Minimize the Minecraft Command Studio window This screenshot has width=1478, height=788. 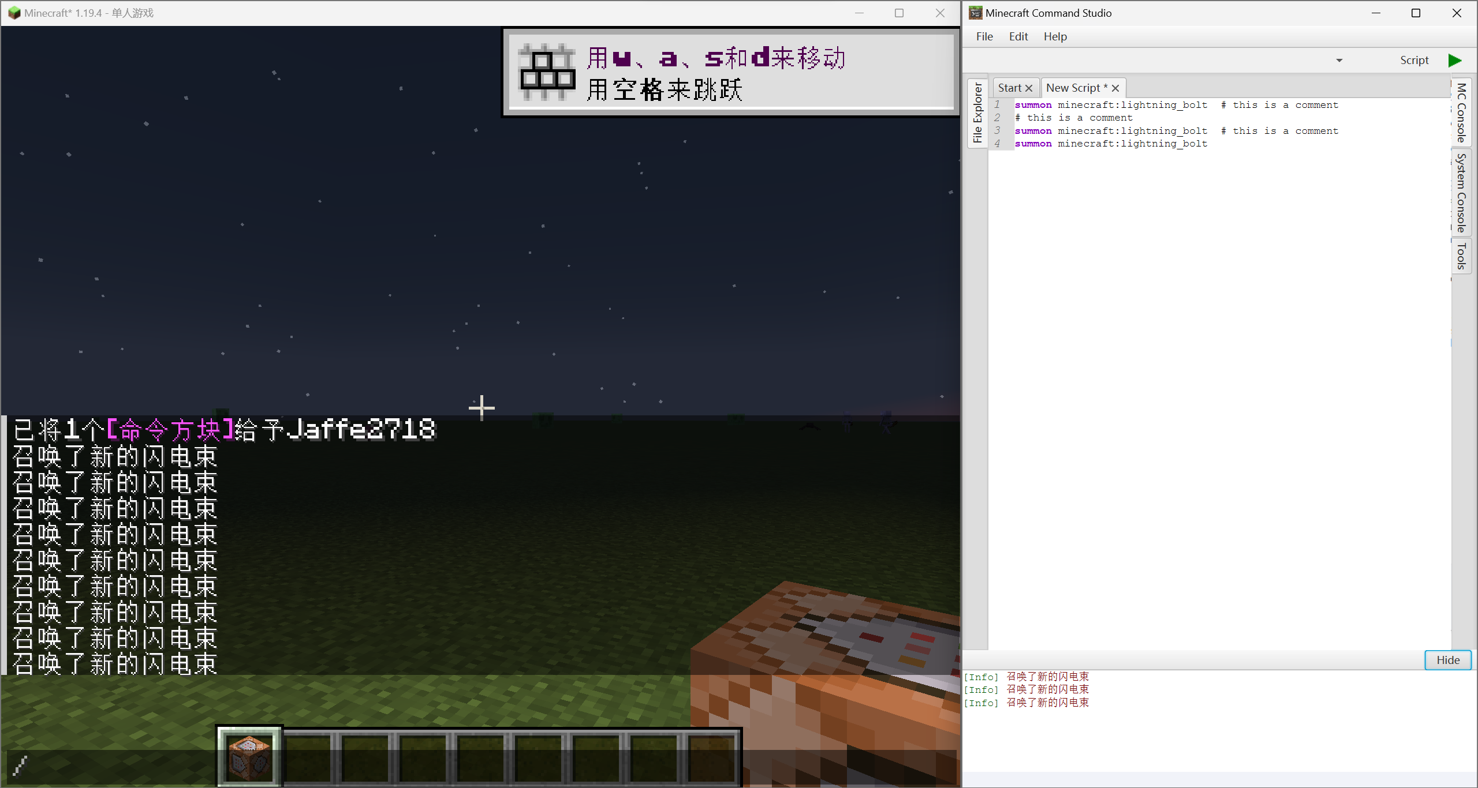[1376, 13]
